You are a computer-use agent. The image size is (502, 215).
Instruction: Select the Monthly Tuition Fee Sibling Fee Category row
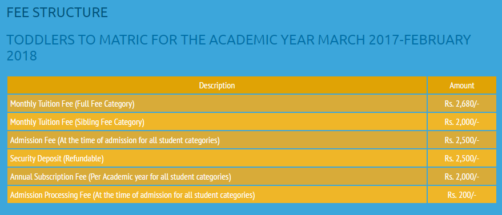tap(252, 121)
